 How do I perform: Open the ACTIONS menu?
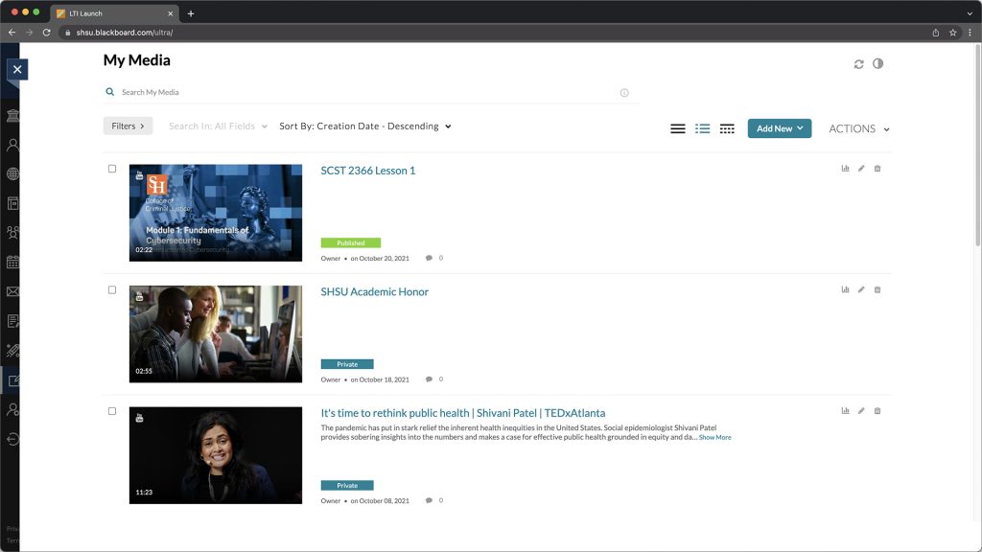(x=858, y=128)
